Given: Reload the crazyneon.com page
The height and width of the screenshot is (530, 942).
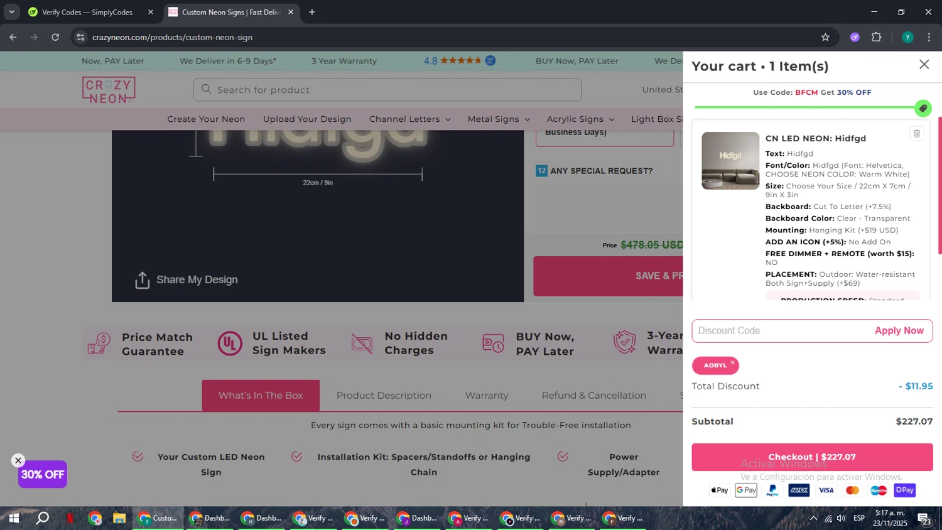Looking at the screenshot, I should click(x=55, y=38).
